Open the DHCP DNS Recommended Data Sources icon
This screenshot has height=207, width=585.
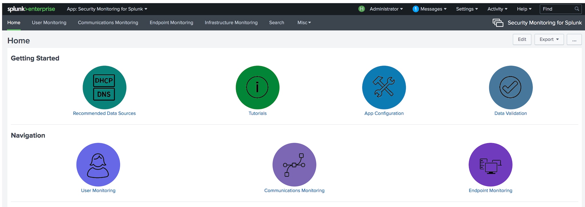click(x=105, y=87)
